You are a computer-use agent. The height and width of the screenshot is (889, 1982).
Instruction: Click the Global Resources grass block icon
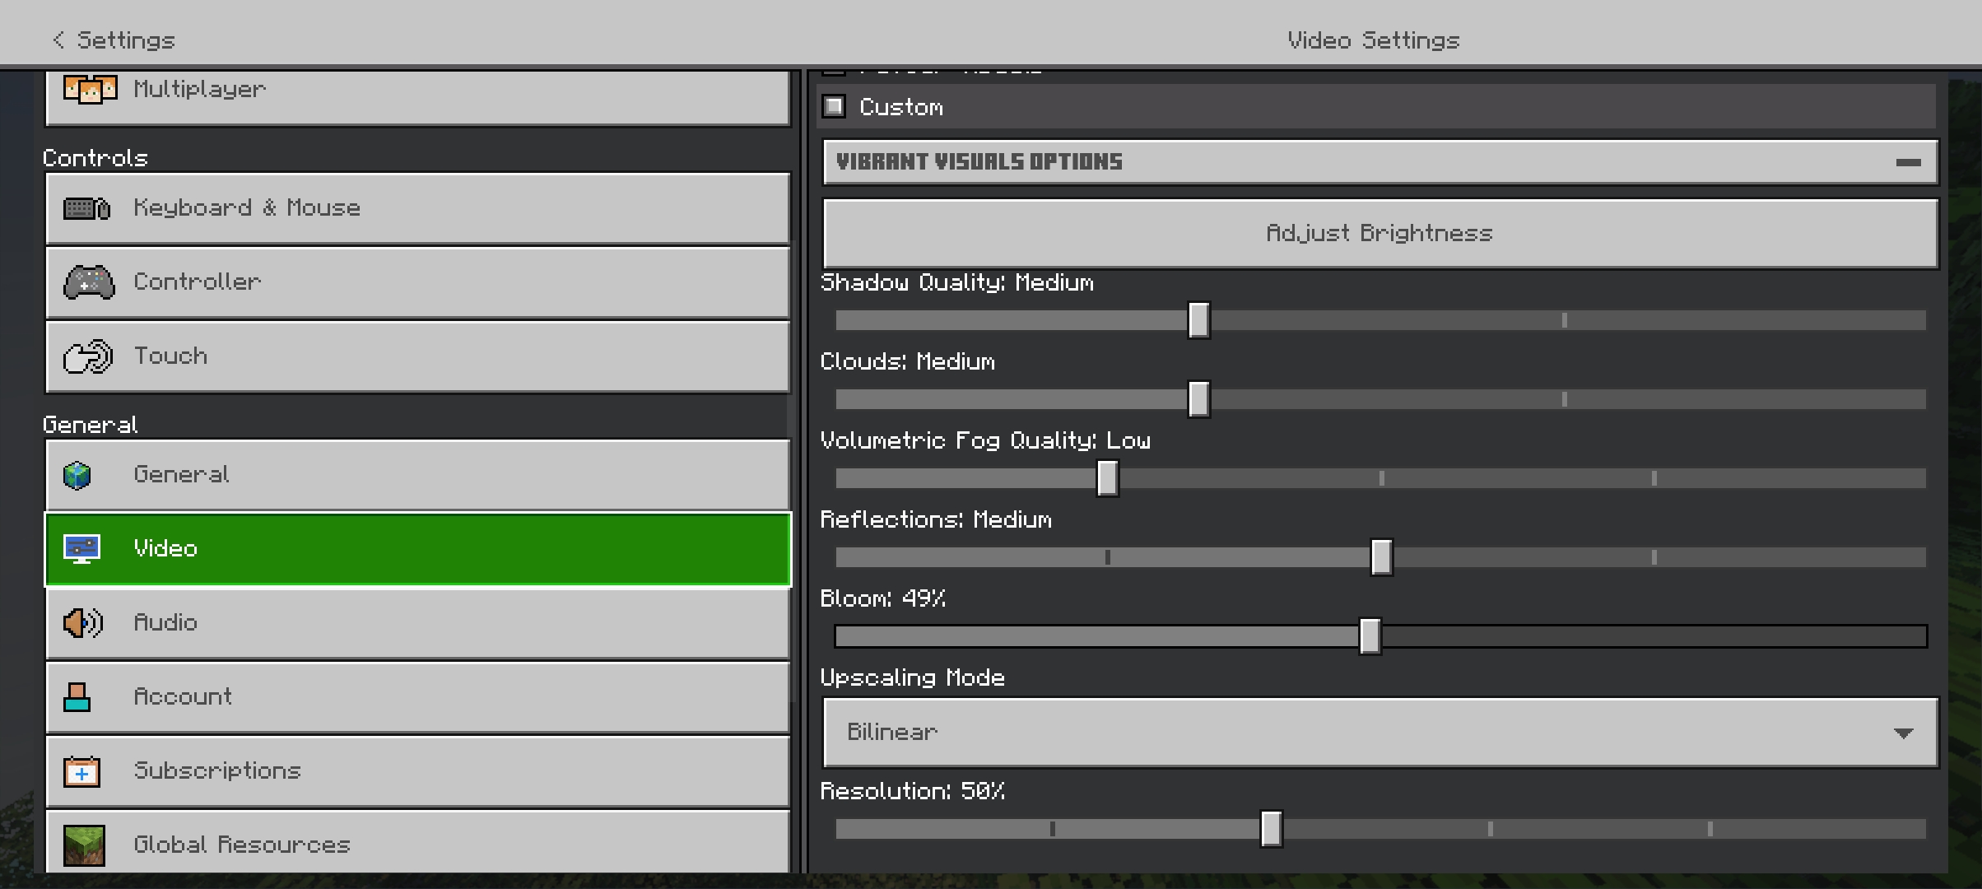coord(84,845)
